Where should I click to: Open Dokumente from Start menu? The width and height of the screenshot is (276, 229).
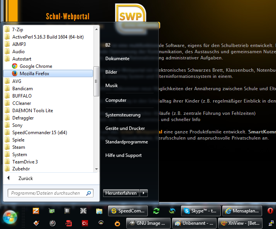[x=117, y=59]
